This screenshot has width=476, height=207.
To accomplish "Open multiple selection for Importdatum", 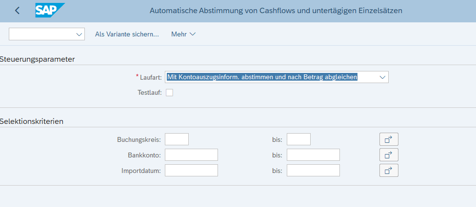I will coord(389,171).
